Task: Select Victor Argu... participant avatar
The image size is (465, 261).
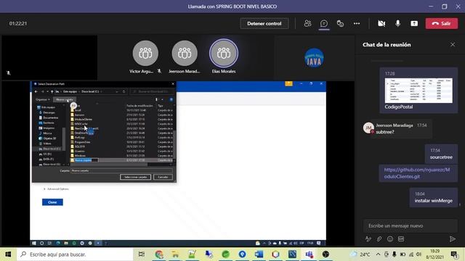Action: click(x=145, y=53)
